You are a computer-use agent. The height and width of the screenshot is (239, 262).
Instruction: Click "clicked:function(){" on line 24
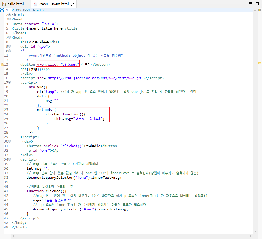pyautogui.click(x=66, y=114)
